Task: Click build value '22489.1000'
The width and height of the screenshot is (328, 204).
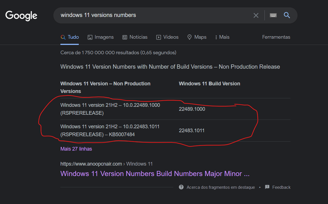Action: point(192,109)
